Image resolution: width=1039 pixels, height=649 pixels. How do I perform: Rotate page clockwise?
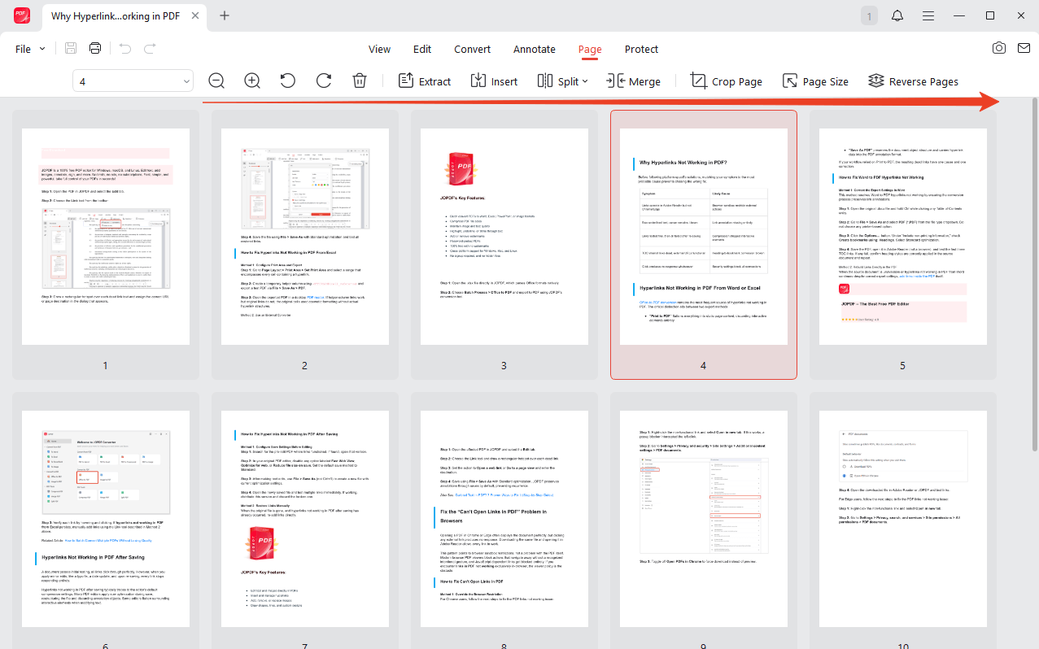point(324,81)
